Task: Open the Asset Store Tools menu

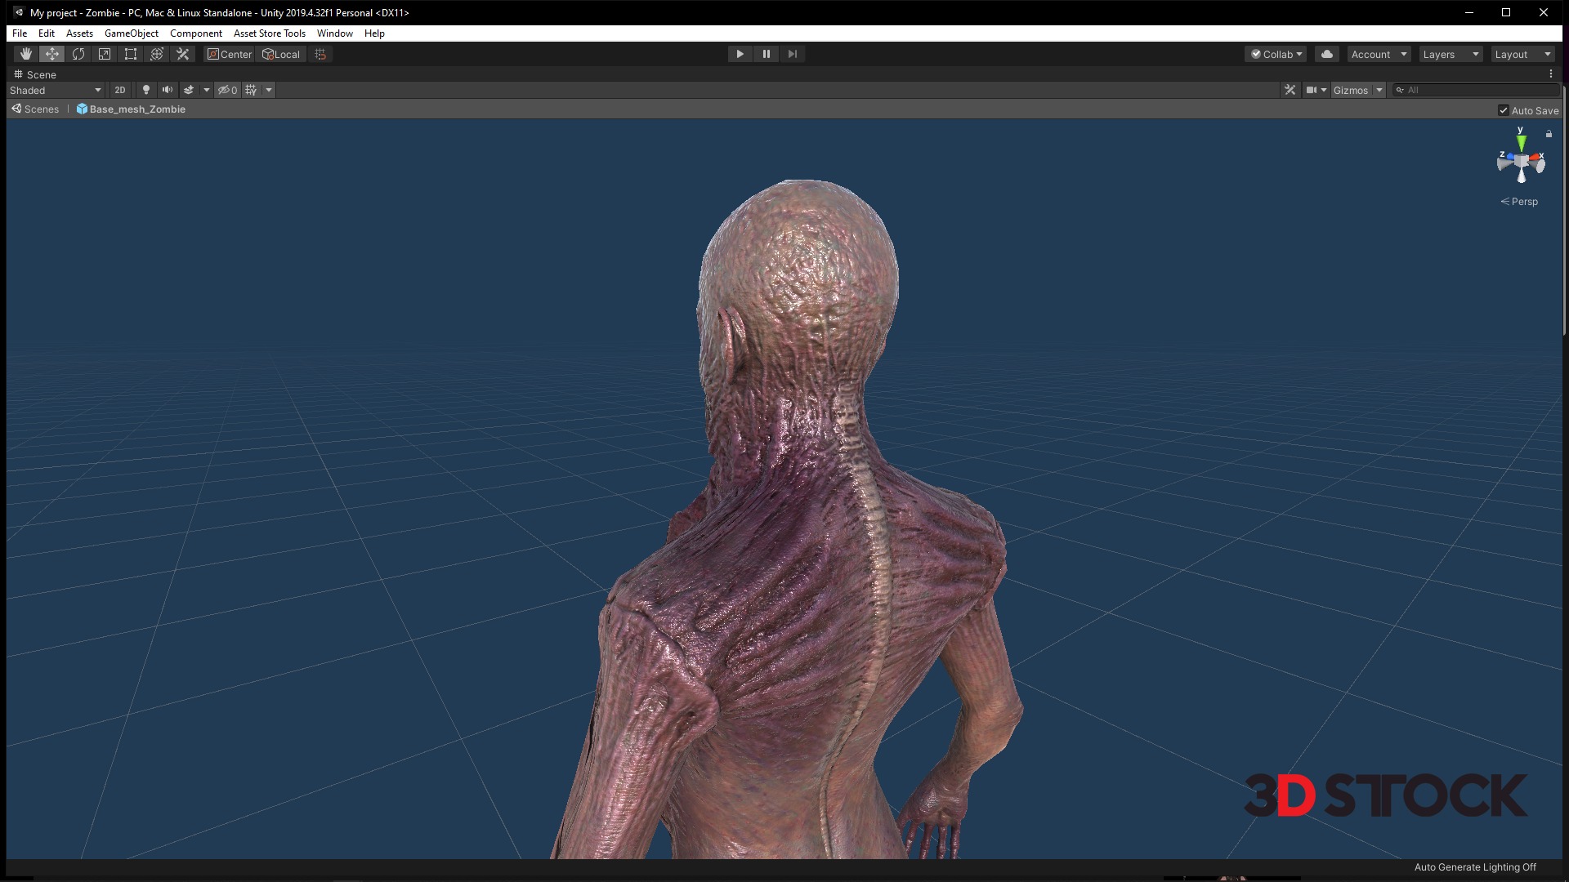Action: pyautogui.click(x=269, y=33)
